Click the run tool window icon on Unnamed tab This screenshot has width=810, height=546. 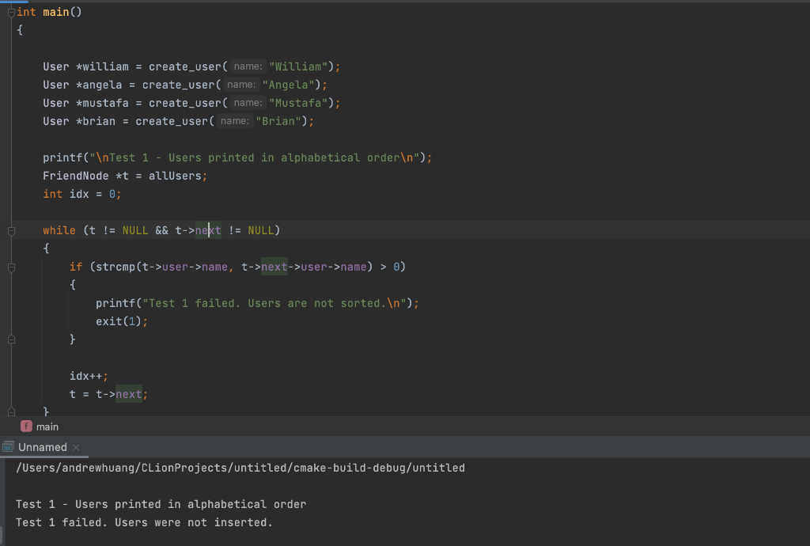click(7, 447)
